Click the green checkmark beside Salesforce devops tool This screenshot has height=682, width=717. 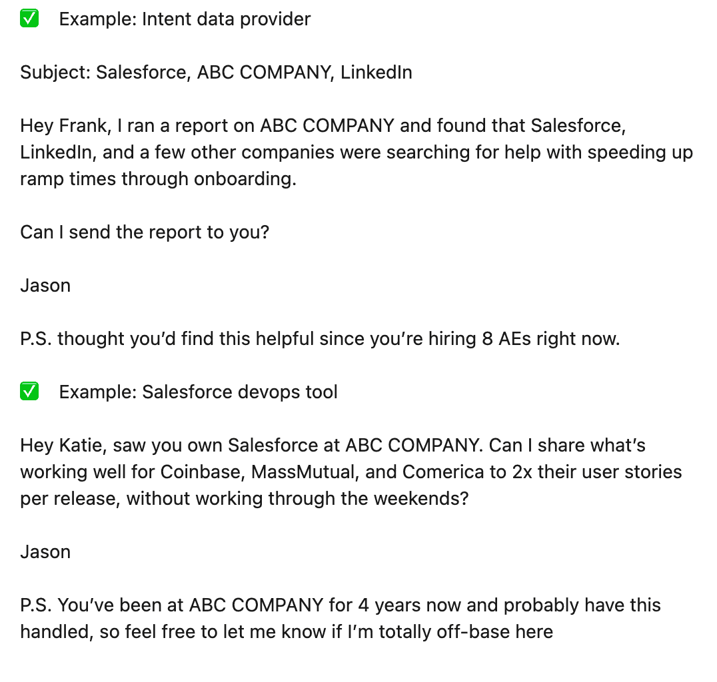coord(29,392)
